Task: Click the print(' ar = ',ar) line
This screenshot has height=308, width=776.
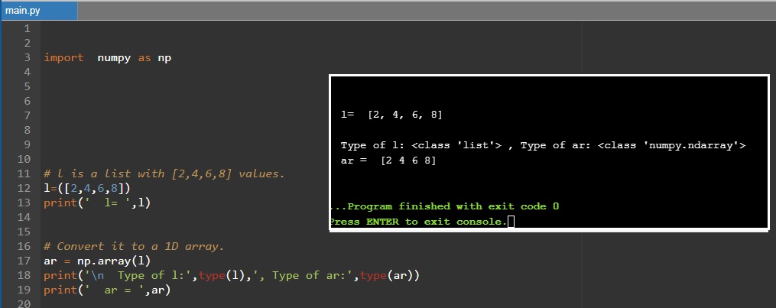Action: (107, 290)
